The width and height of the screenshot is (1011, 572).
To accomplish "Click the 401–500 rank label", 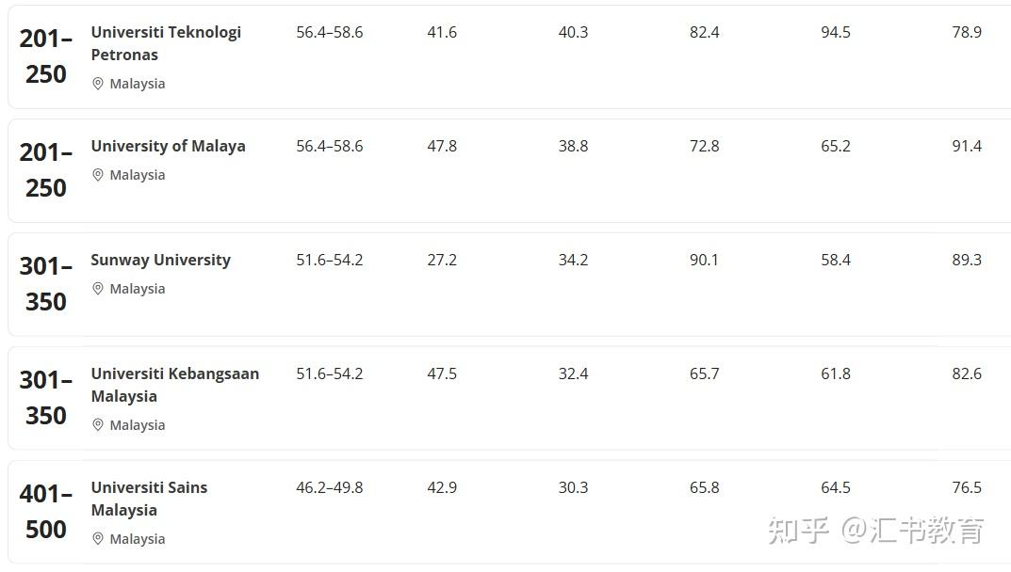I will tap(46, 512).
